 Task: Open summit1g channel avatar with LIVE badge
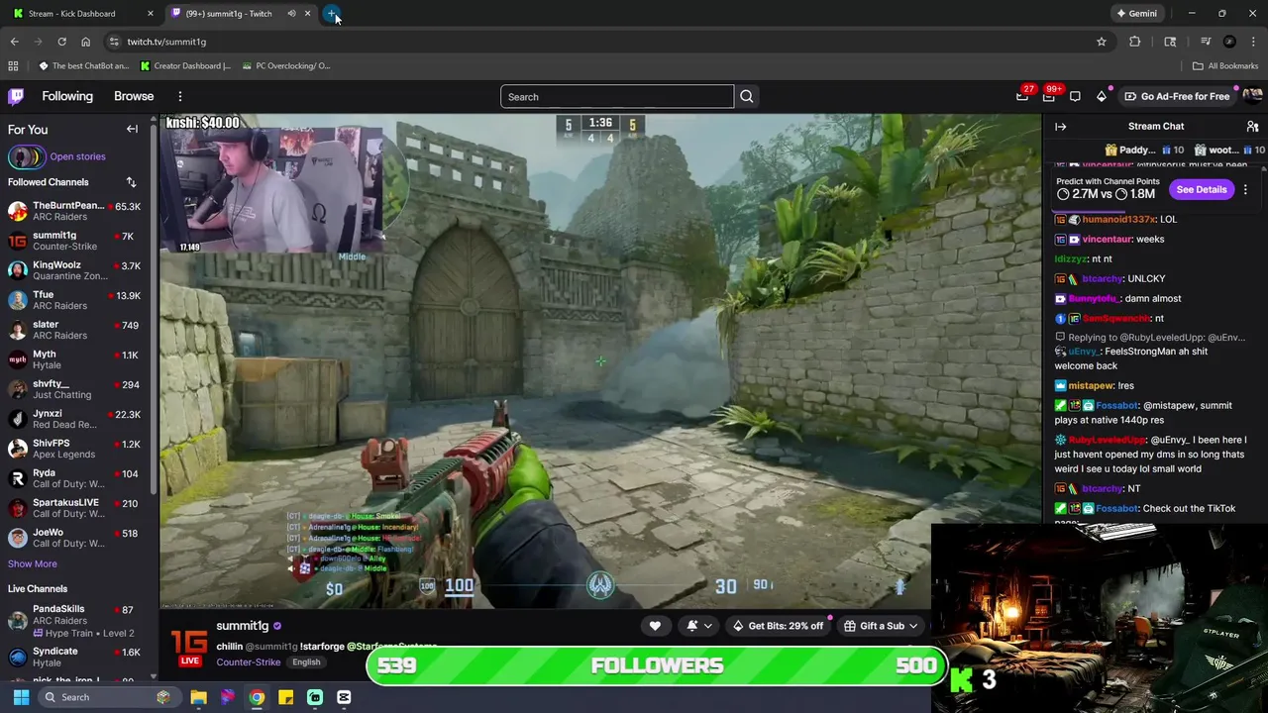188,646
